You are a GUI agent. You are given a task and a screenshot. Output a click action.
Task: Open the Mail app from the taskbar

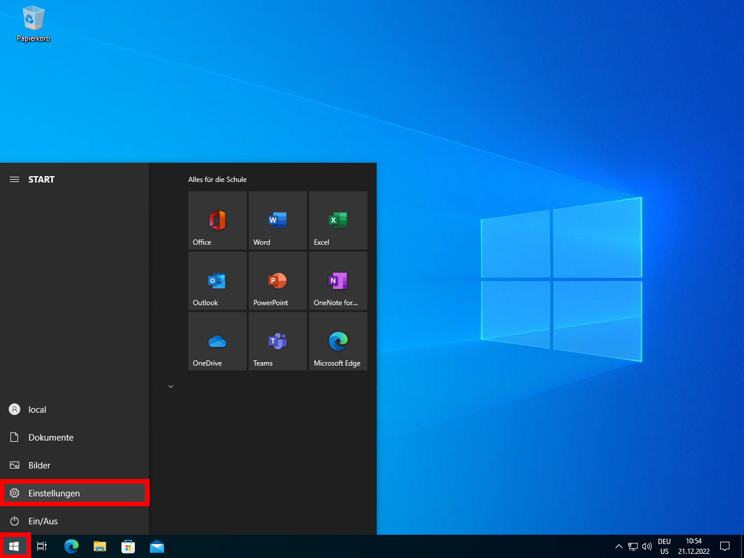click(157, 546)
